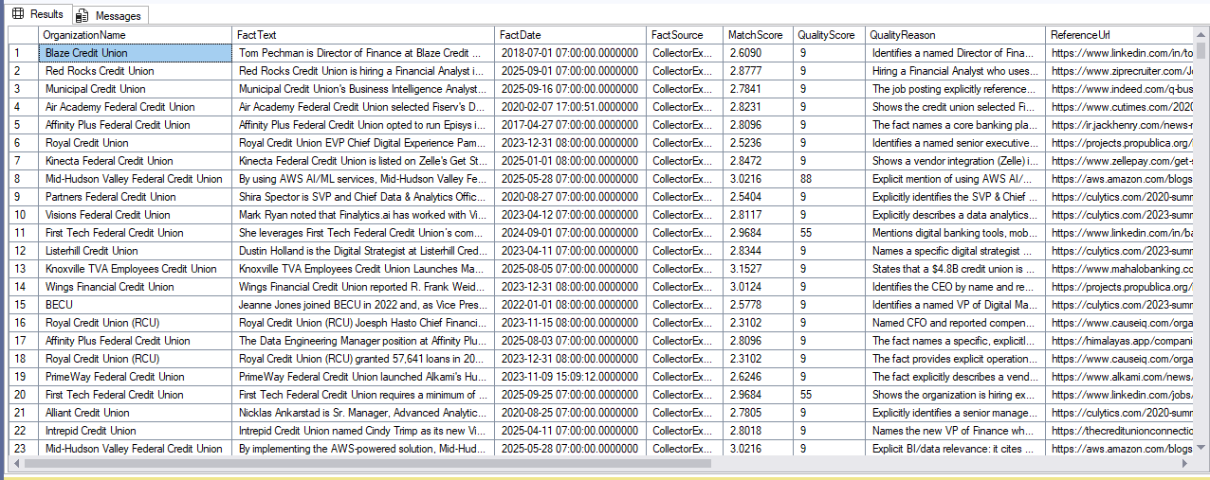The image size is (1210, 480).
Task: Select the QualityReason column header
Action: point(956,35)
